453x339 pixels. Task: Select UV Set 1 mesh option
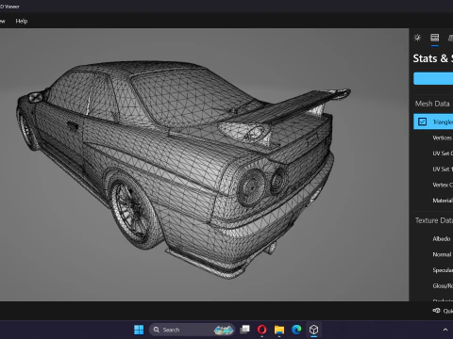[443, 169]
